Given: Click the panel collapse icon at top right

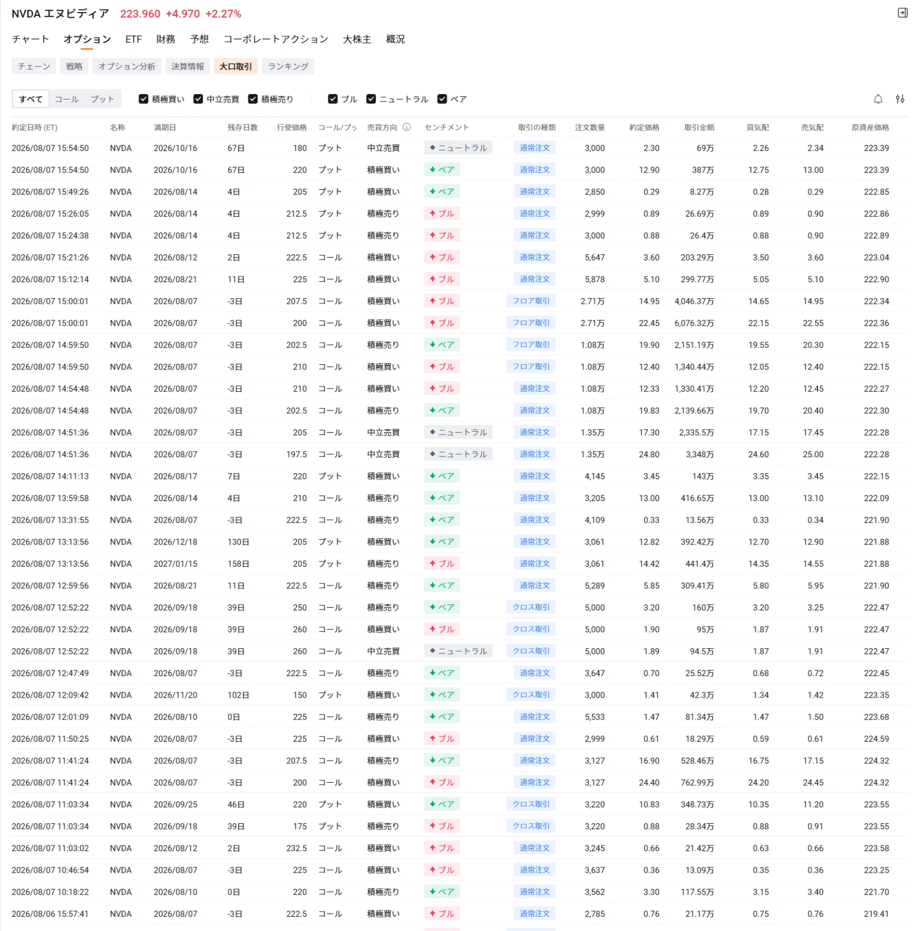Looking at the screenshot, I should [902, 13].
